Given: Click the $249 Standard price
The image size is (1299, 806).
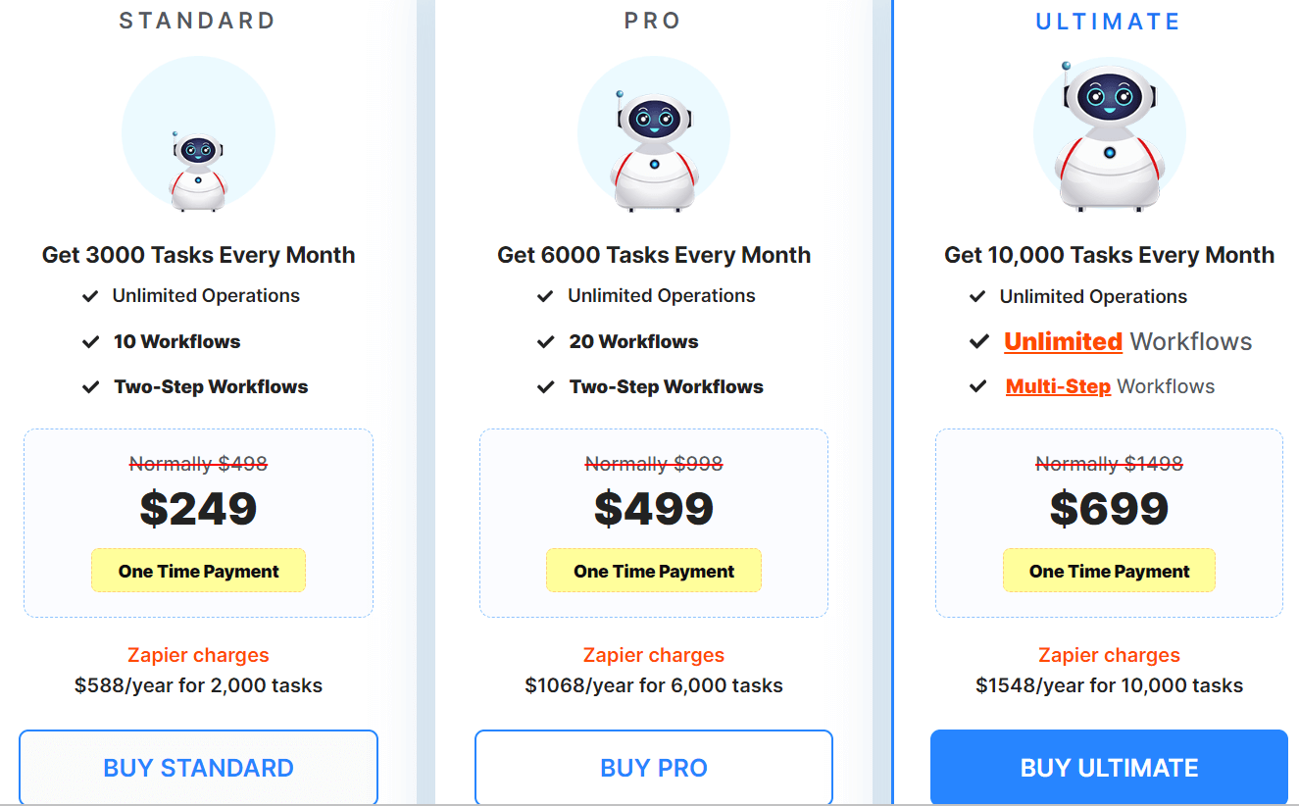Looking at the screenshot, I should (198, 508).
